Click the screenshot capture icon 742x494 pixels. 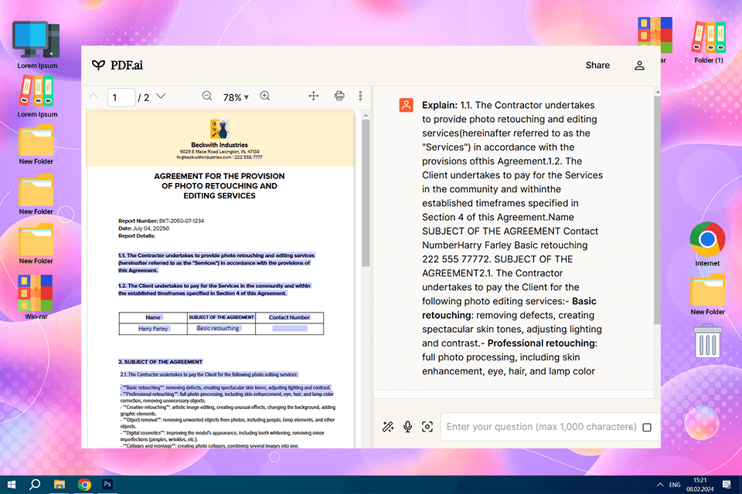click(x=427, y=427)
